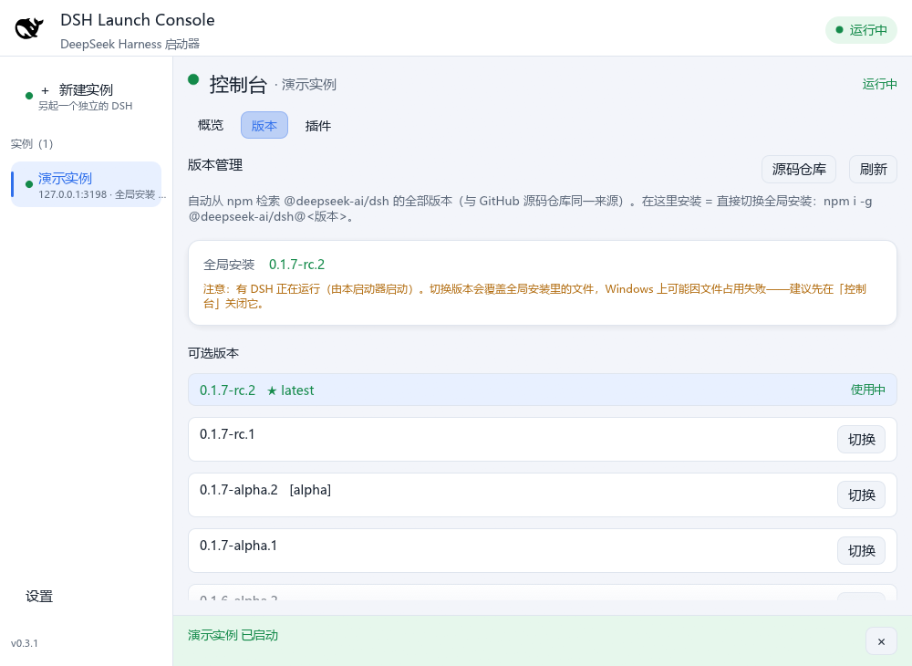Dismiss the 演示实例 已启动 notification
912x666 pixels.
881,641
